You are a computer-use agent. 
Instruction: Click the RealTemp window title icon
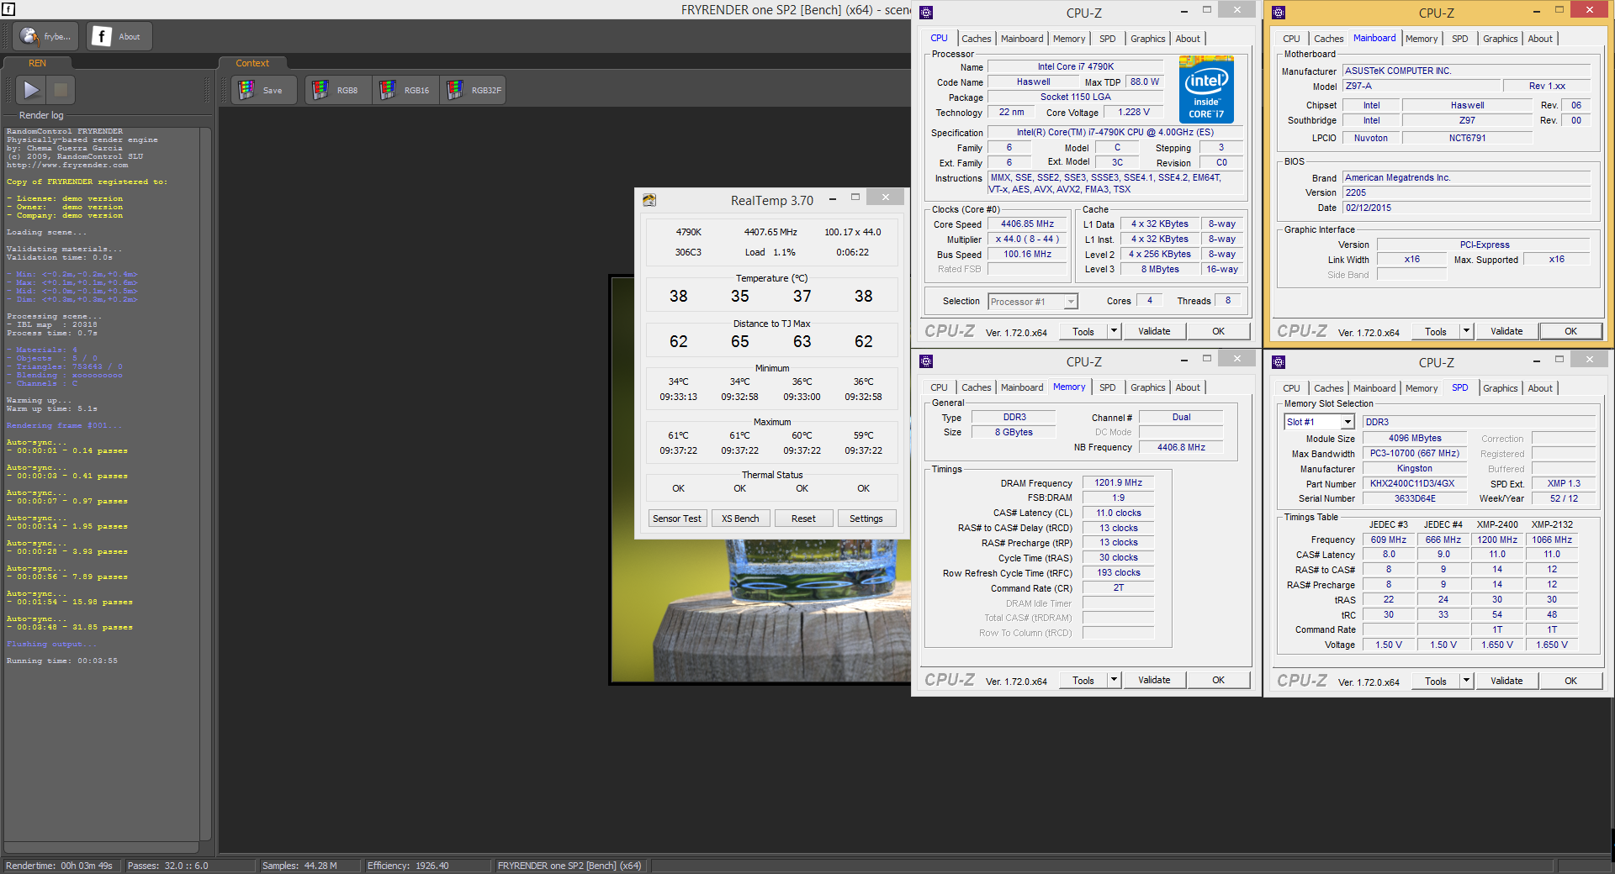pyautogui.click(x=649, y=200)
